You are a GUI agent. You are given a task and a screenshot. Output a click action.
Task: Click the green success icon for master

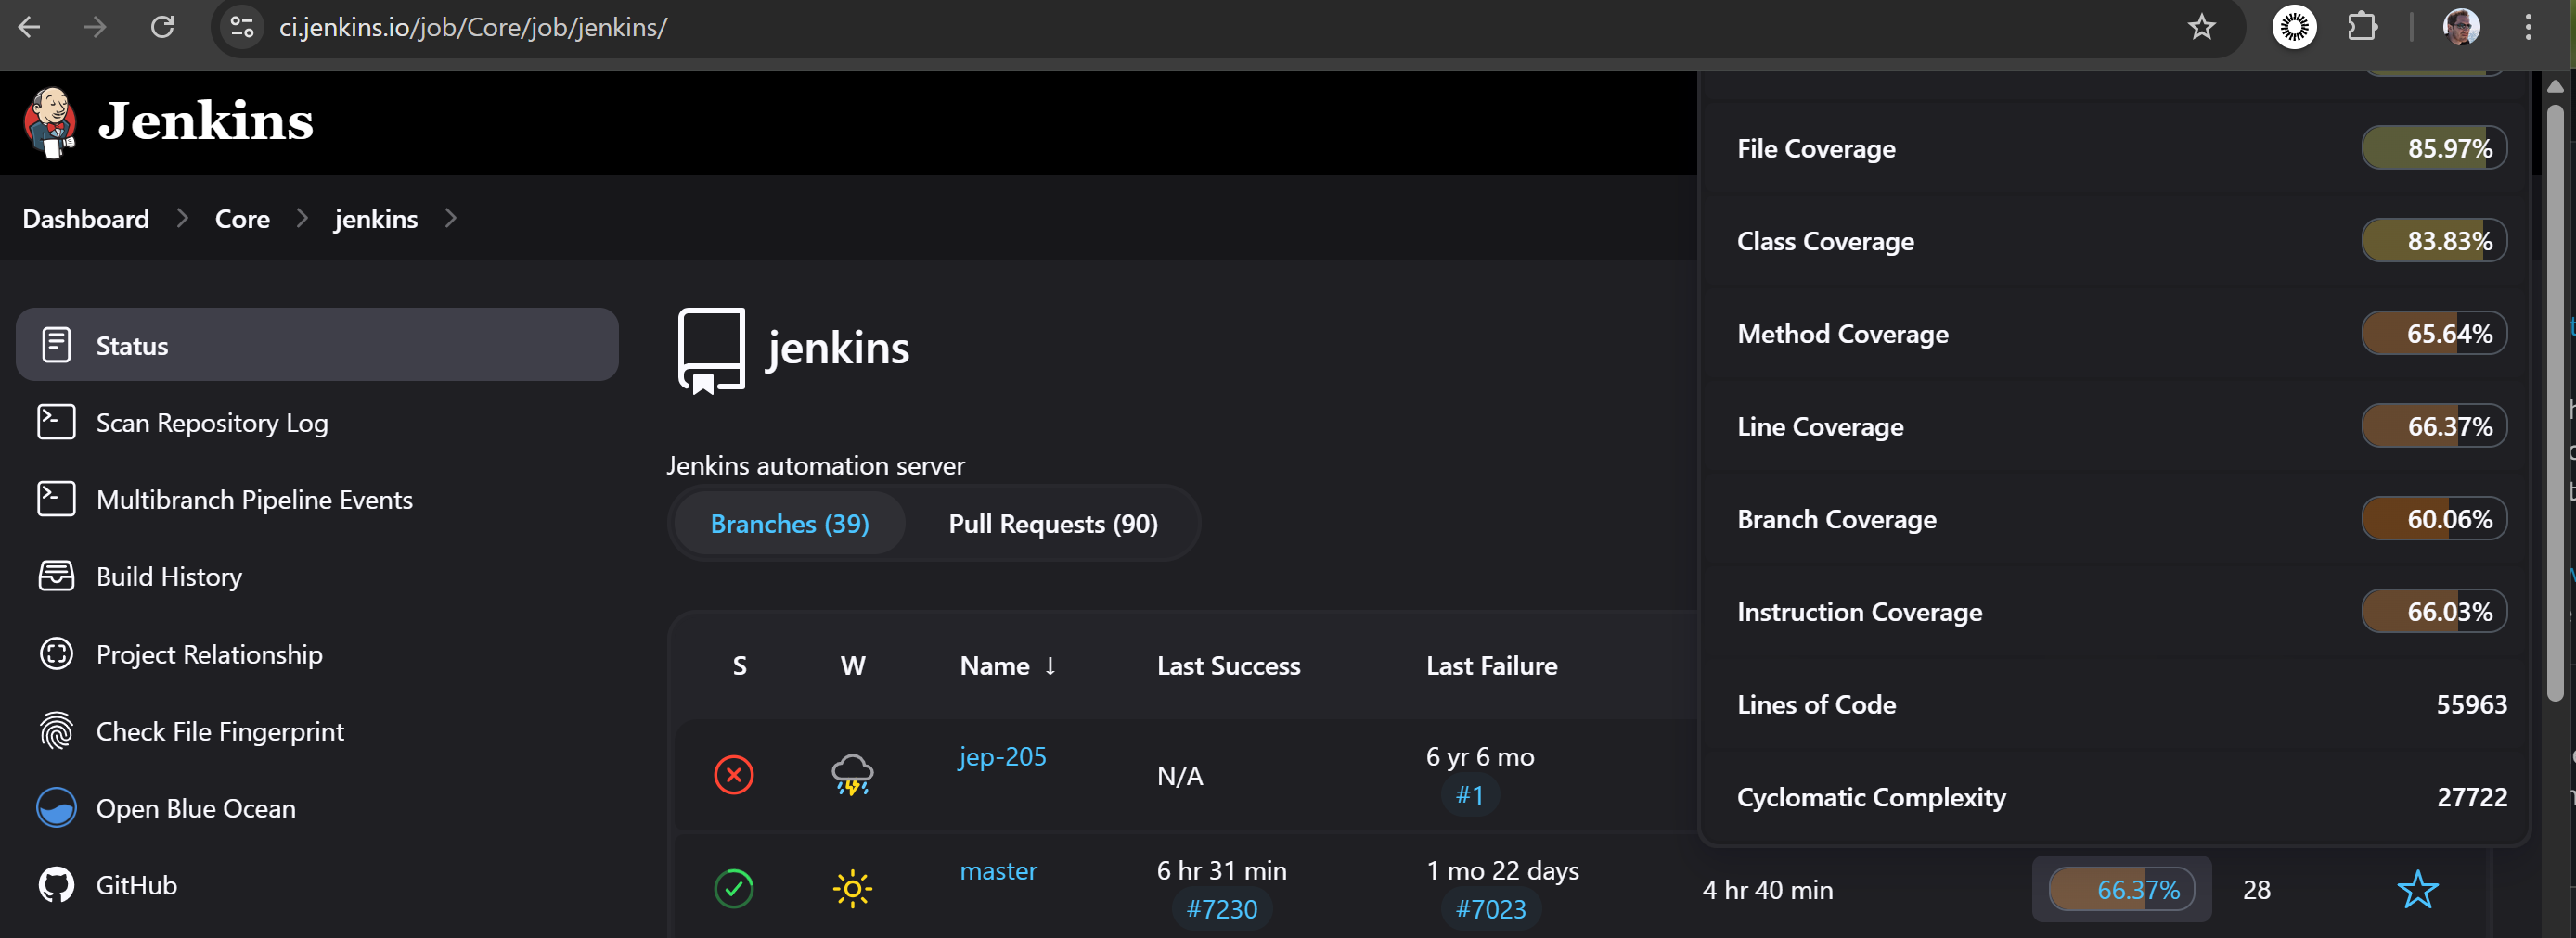(734, 888)
